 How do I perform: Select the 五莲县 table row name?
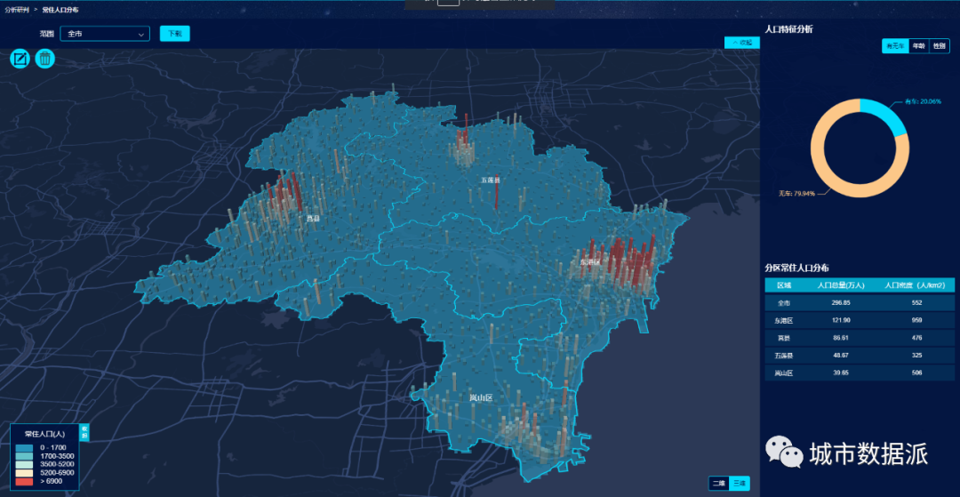pos(784,356)
